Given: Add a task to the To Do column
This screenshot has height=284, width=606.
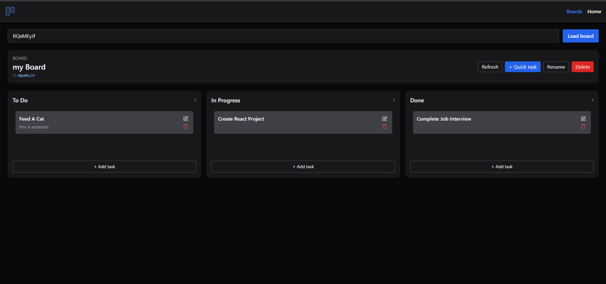Looking at the screenshot, I should tap(104, 166).
